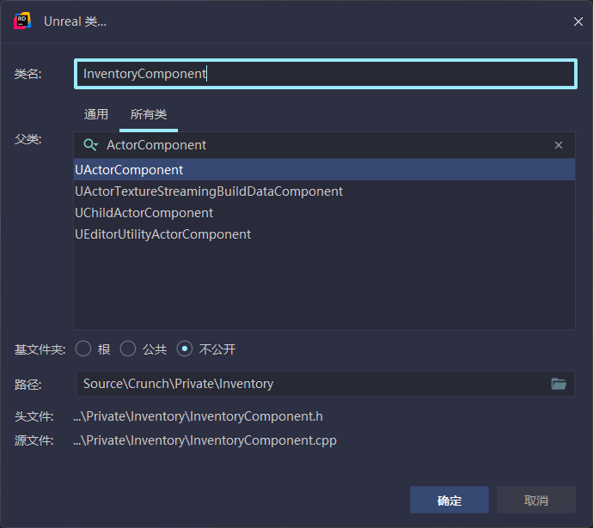Select UEditorUtilityActorComponent in the class list
The width and height of the screenshot is (593, 528).
tap(325, 234)
